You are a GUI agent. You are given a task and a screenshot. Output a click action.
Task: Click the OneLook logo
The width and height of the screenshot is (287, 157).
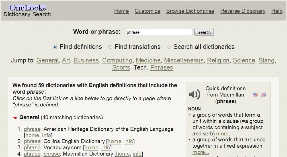click(27, 8)
